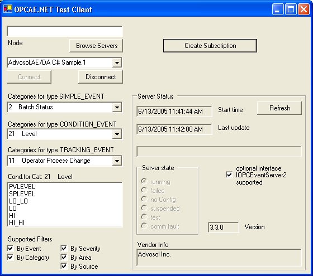The height and width of the screenshot is (276, 313).
Task: Select the running server state radio
Action: 144,181
